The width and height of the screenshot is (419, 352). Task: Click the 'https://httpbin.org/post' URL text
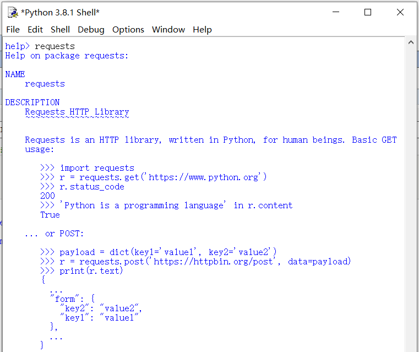213,262
